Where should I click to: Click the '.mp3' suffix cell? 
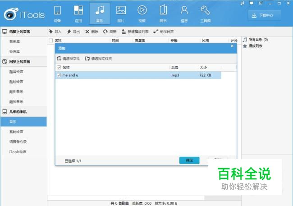175,75
